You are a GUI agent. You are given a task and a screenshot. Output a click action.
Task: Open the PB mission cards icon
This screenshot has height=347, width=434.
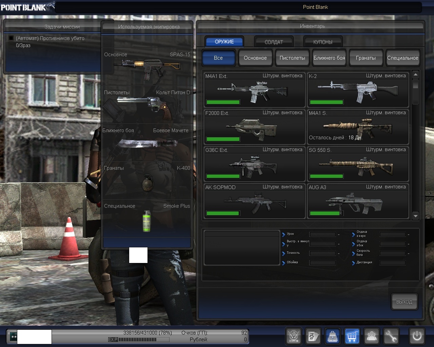(x=313, y=336)
